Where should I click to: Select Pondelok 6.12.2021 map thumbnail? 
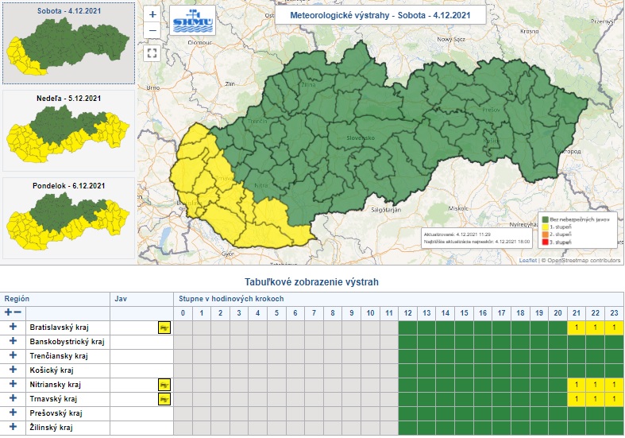tap(68, 218)
